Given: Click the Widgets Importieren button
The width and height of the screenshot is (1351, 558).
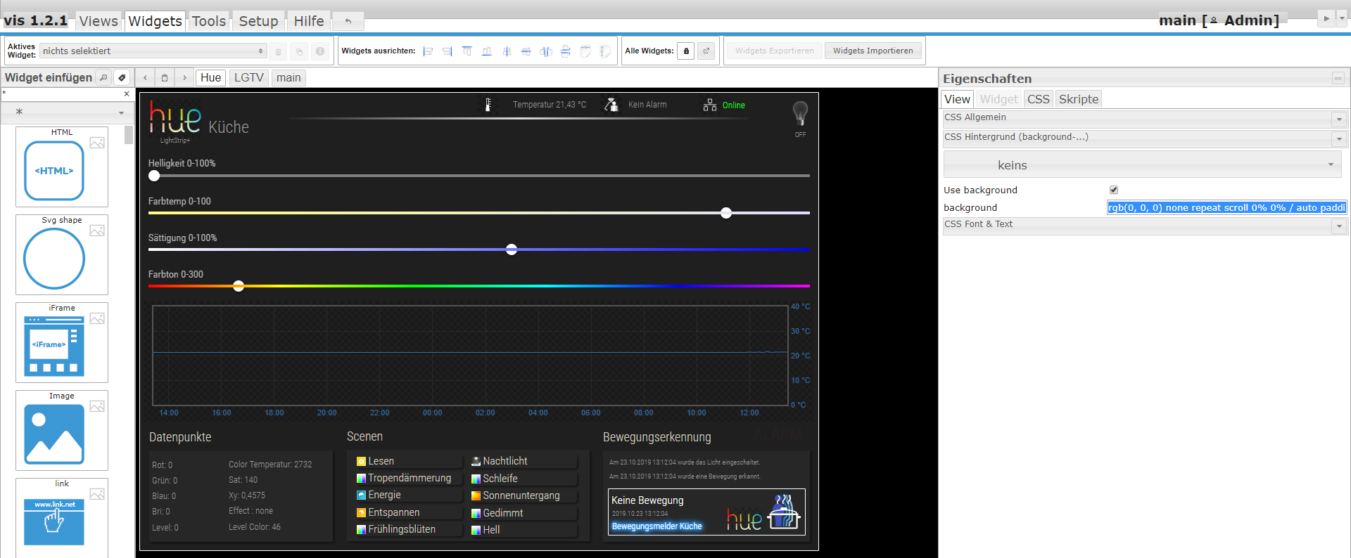Looking at the screenshot, I should pyautogui.click(x=873, y=51).
